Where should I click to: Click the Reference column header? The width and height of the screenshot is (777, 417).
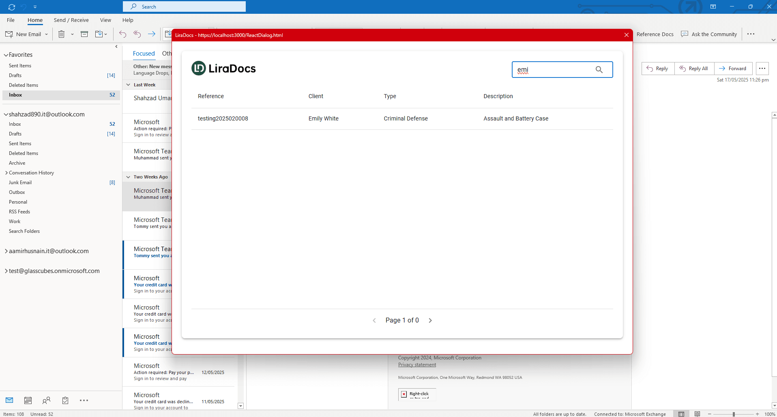211,96
